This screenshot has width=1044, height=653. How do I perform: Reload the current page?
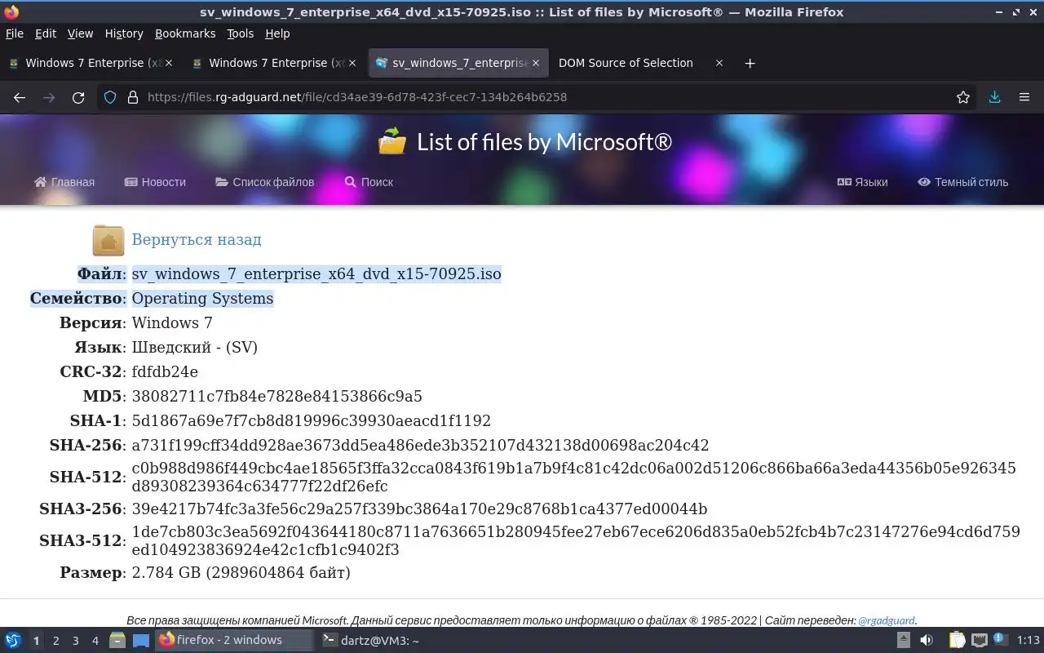[78, 97]
